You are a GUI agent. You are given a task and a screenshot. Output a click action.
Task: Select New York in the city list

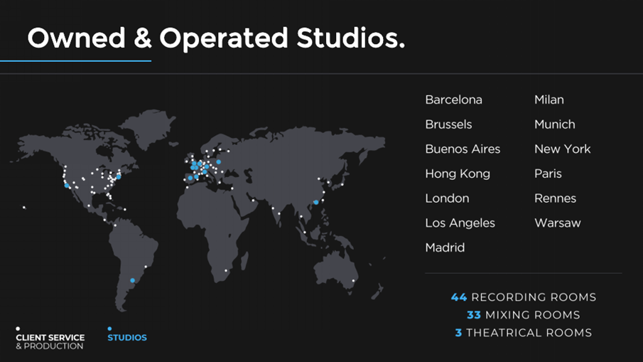tap(562, 149)
